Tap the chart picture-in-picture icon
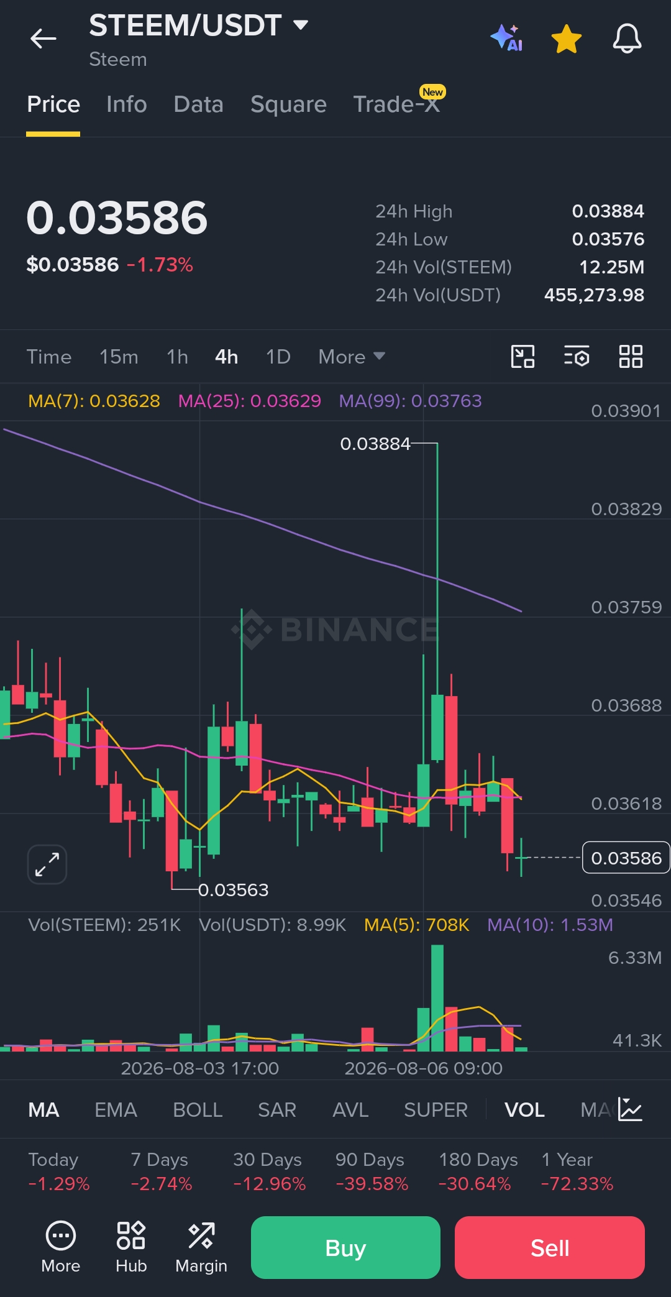Image resolution: width=671 pixels, height=1297 pixels. tap(523, 357)
